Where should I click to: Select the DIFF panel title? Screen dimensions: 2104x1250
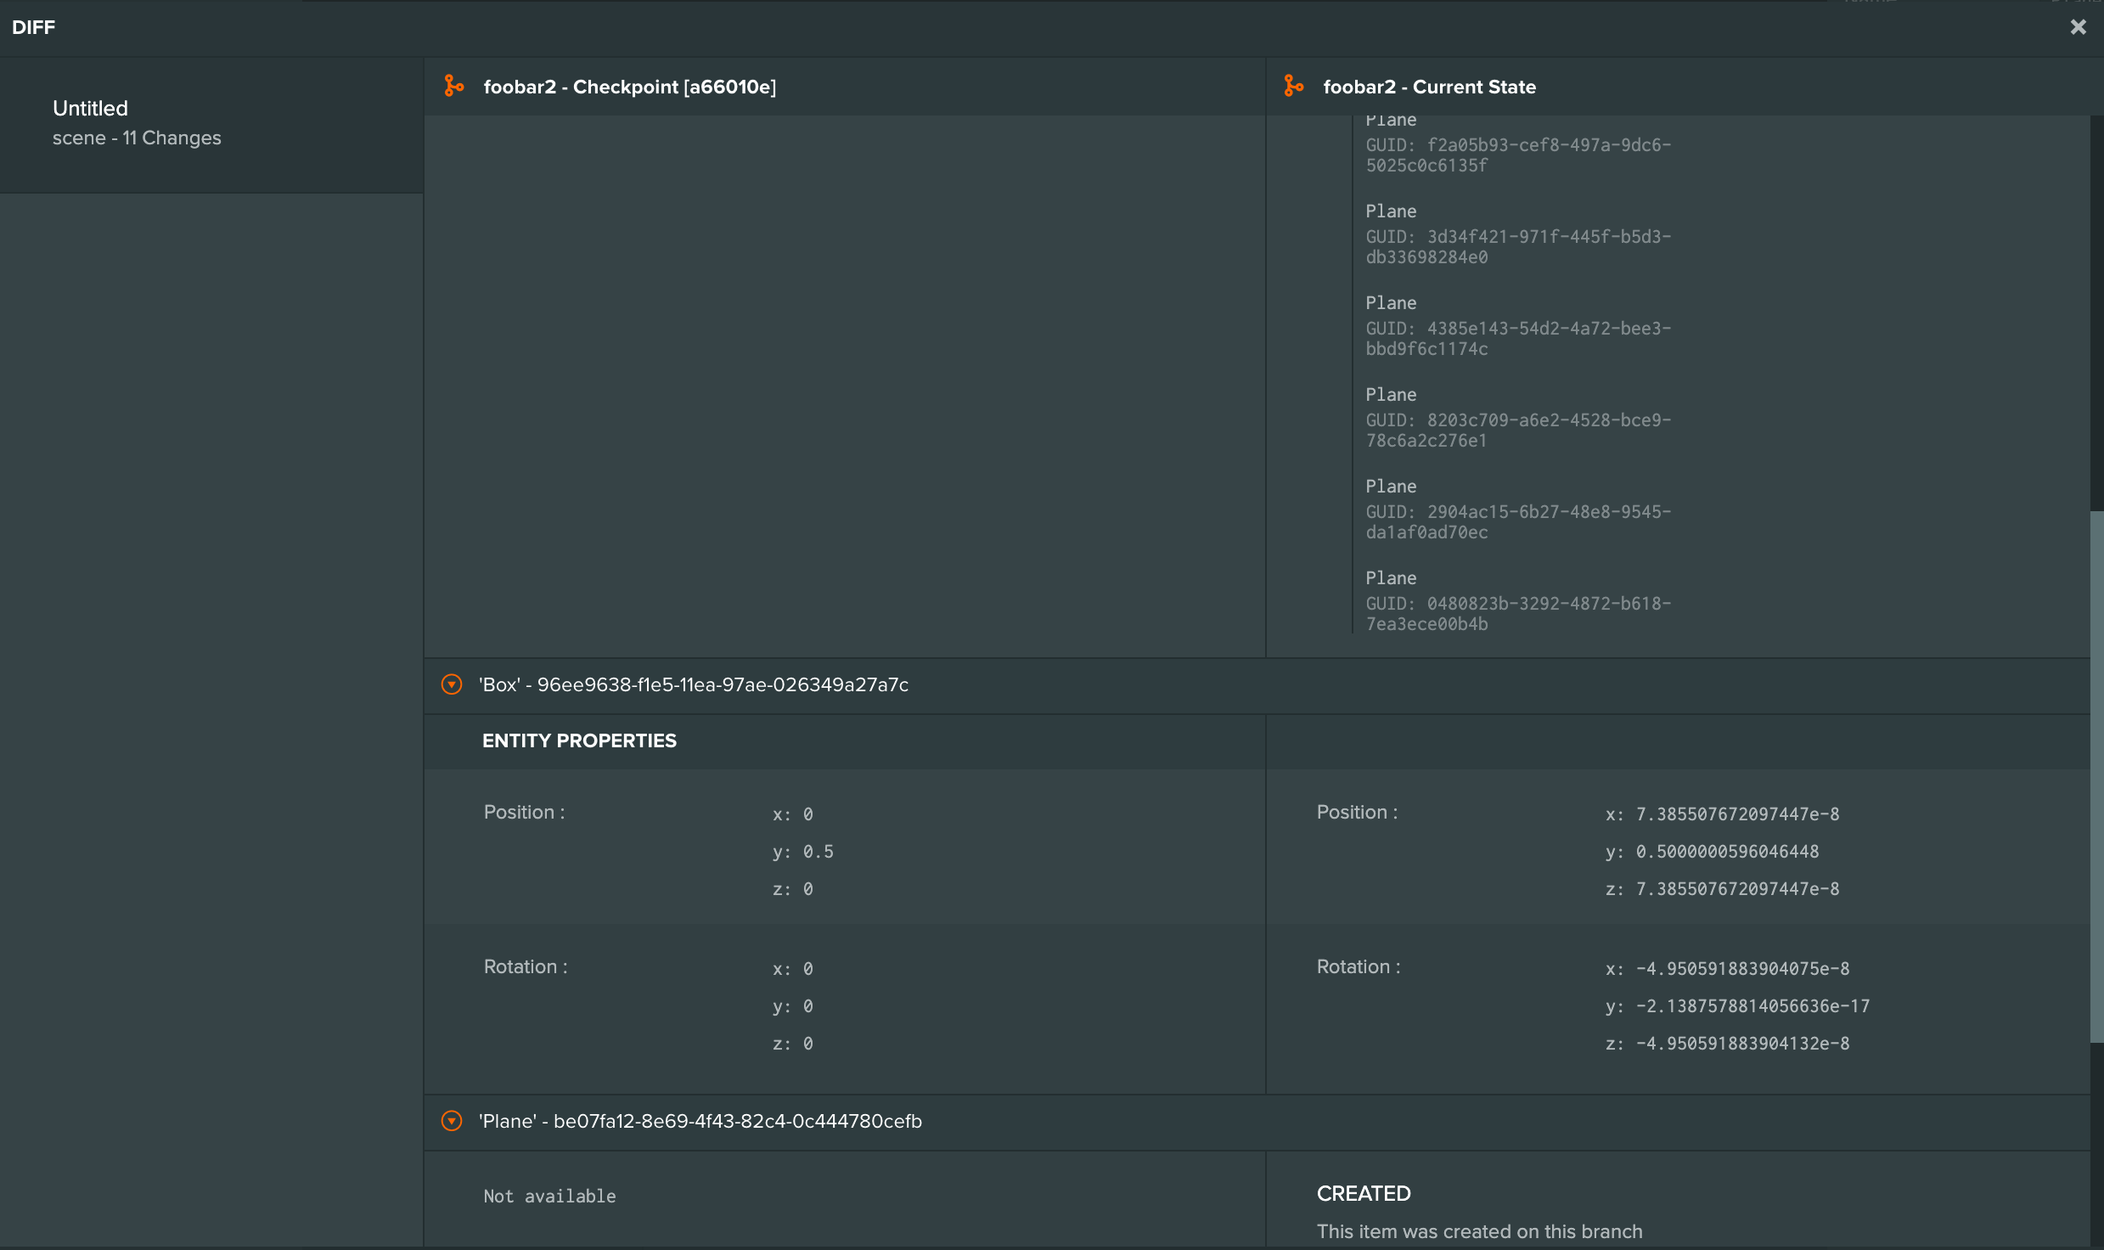coord(34,26)
